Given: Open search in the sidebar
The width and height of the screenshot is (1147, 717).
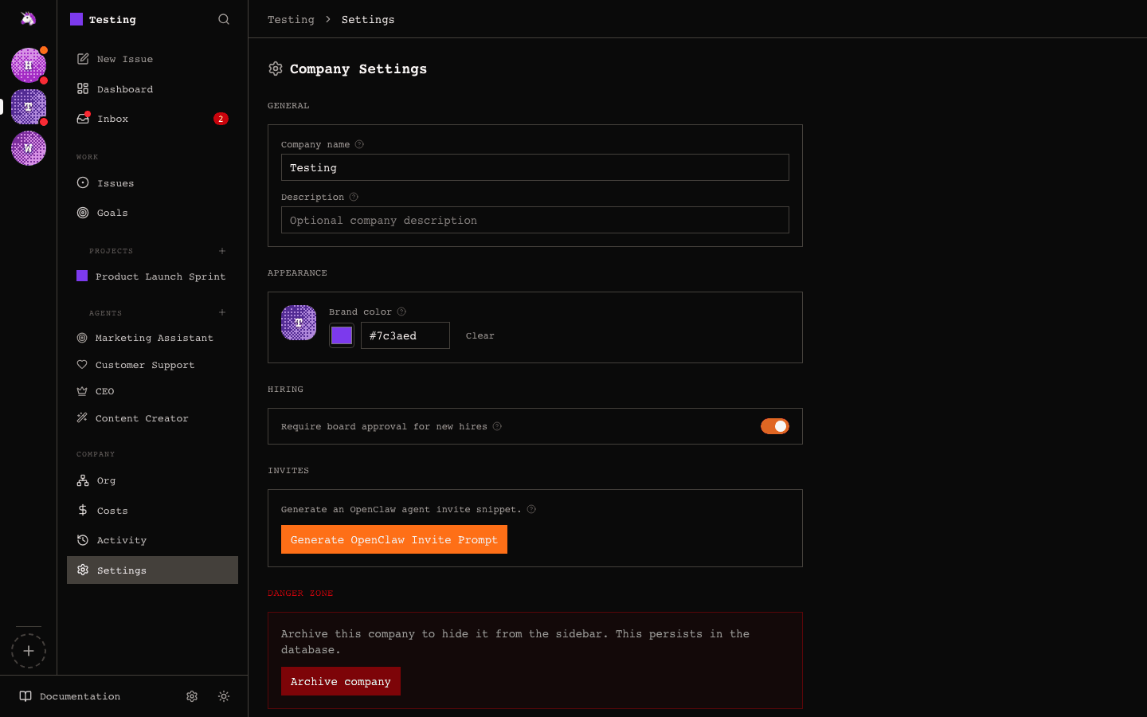Looking at the screenshot, I should click(223, 18).
